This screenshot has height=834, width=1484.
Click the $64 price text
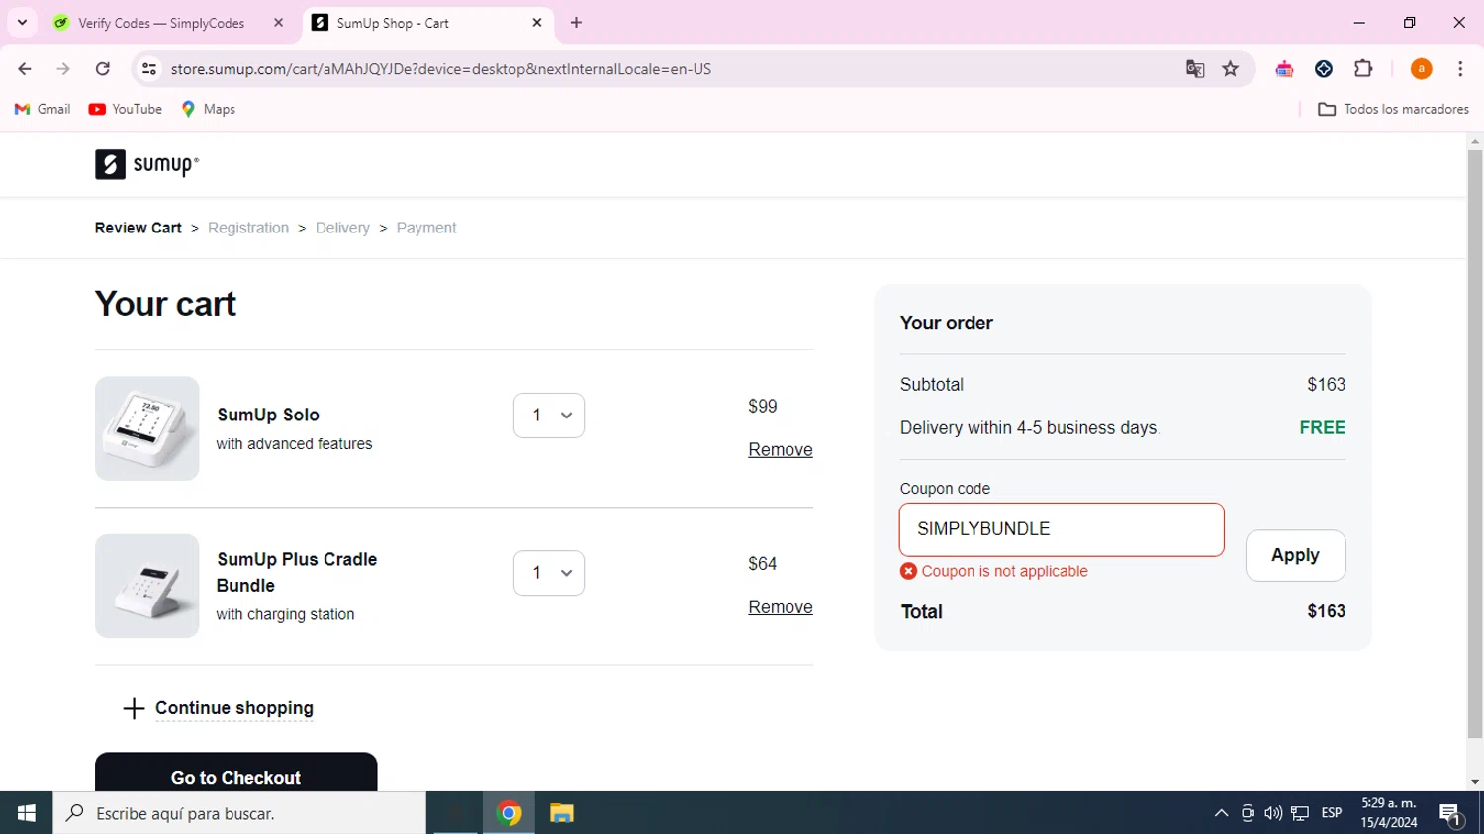click(x=763, y=563)
